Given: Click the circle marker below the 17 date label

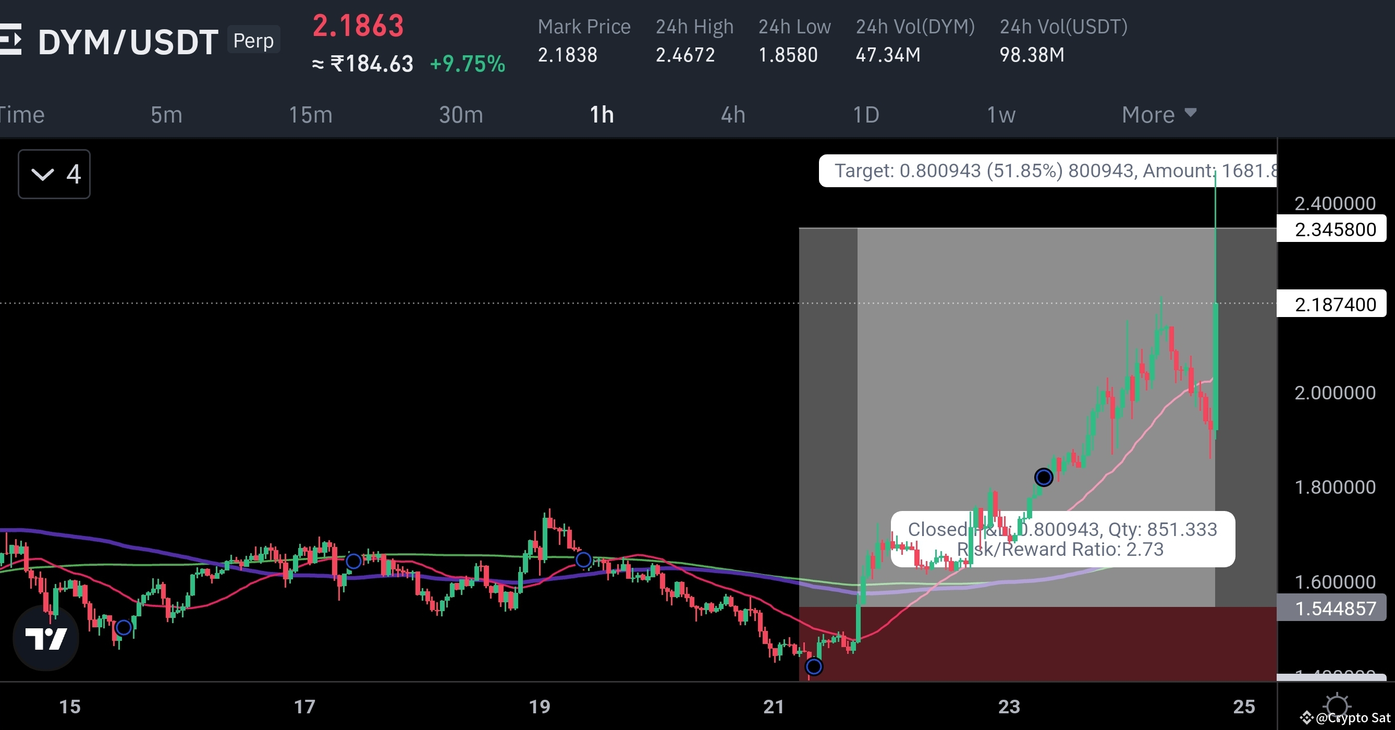Looking at the screenshot, I should coord(353,562).
